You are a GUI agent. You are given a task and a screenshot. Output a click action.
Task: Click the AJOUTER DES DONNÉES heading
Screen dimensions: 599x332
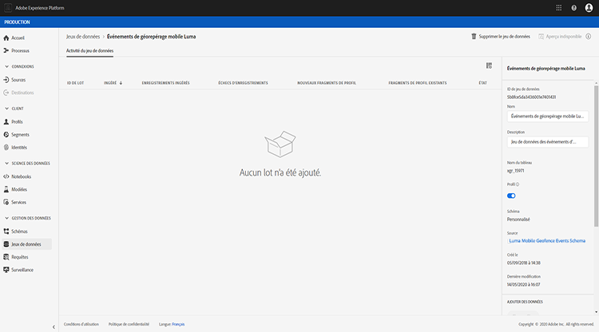click(x=525, y=302)
